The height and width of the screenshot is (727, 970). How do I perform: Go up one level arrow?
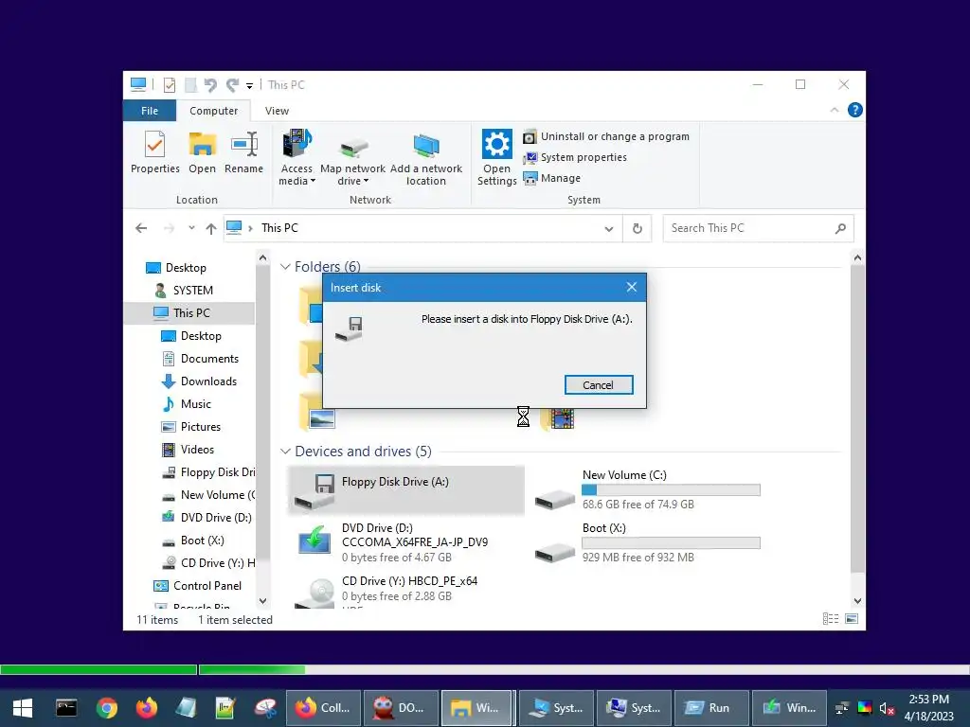pos(211,228)
